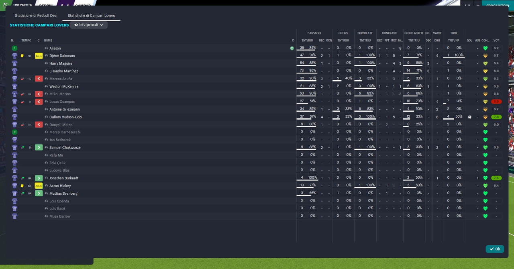Switch to Statistiche di Redbull Dea tab
Screen dimensions: 514x269
[36, 16]
